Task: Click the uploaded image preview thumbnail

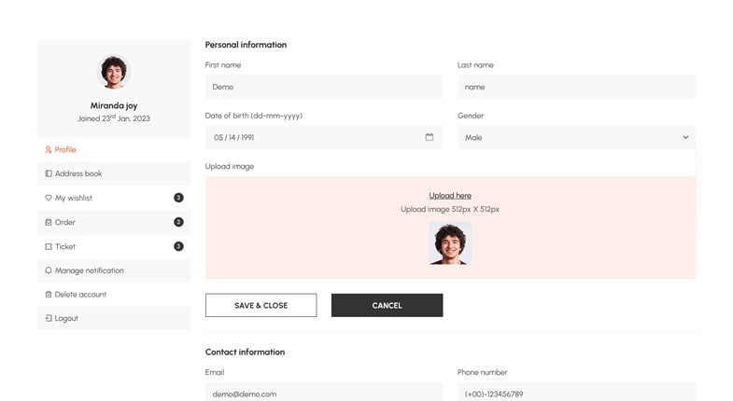Action: [x=450, y=243]
